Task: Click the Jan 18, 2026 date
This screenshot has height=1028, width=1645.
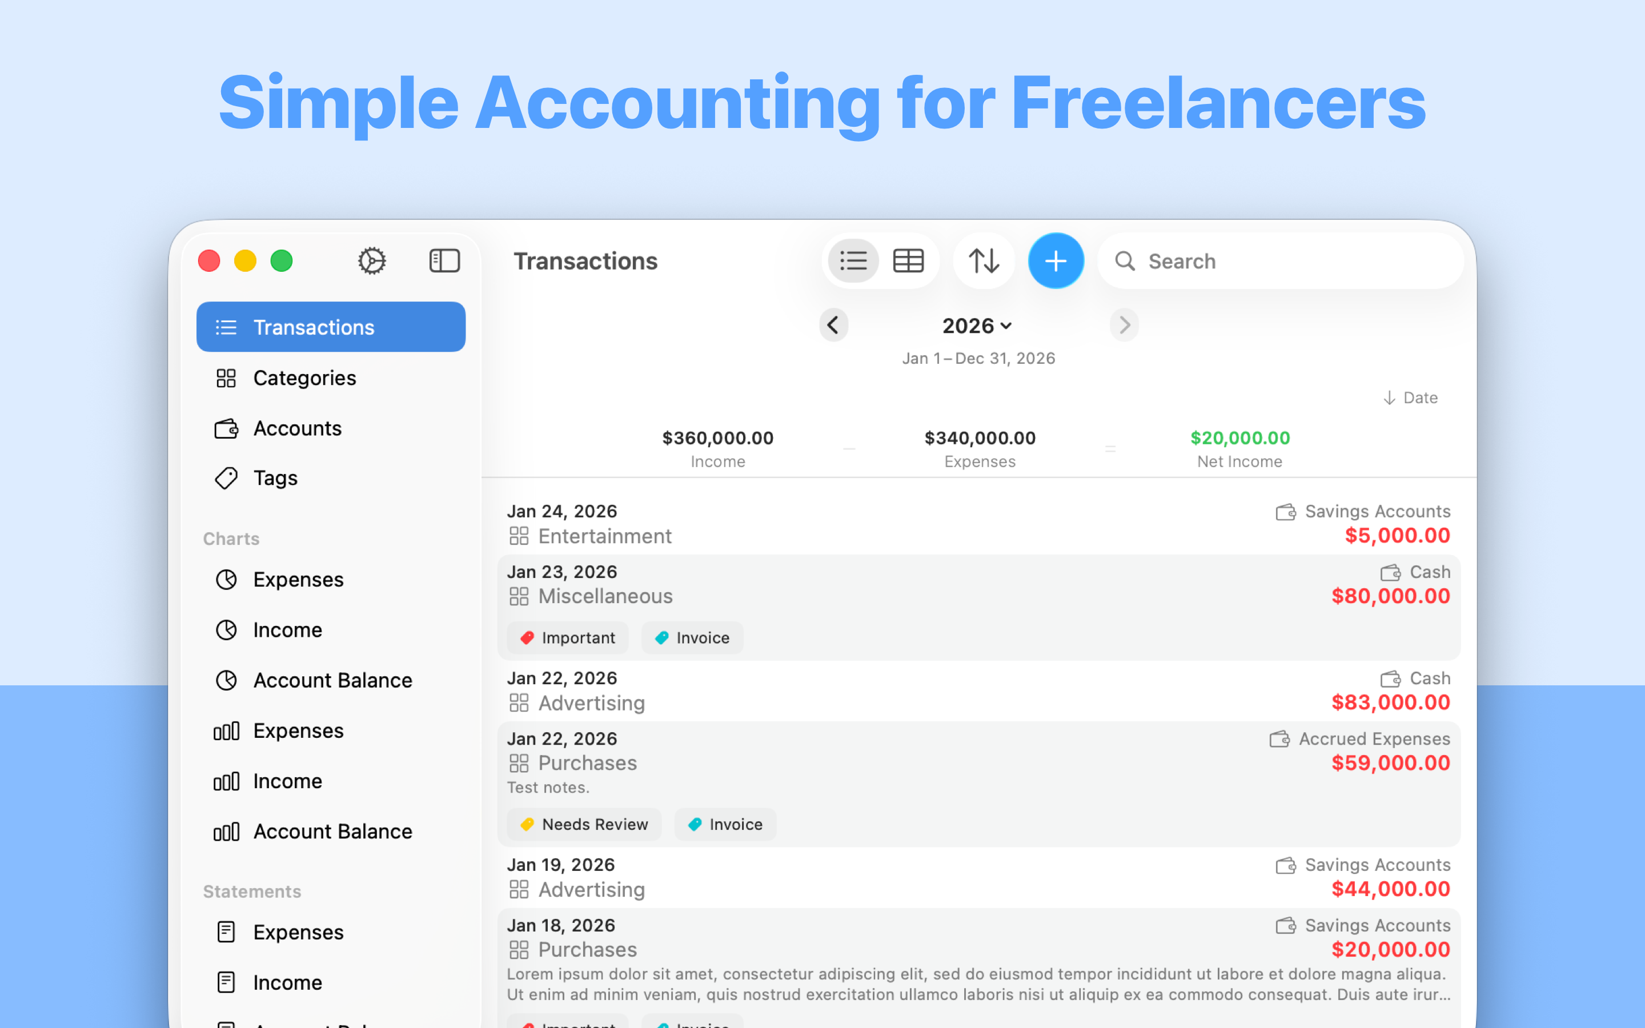Action: (561, 925)
